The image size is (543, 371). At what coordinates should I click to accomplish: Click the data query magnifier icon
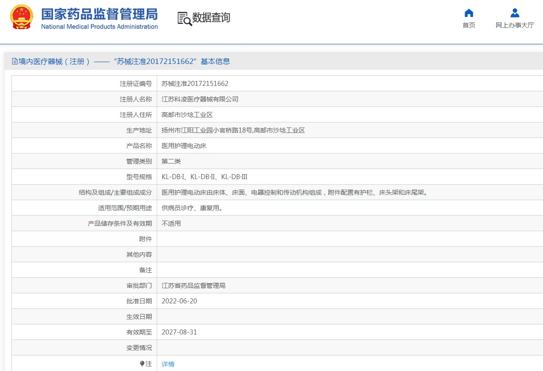184,19
